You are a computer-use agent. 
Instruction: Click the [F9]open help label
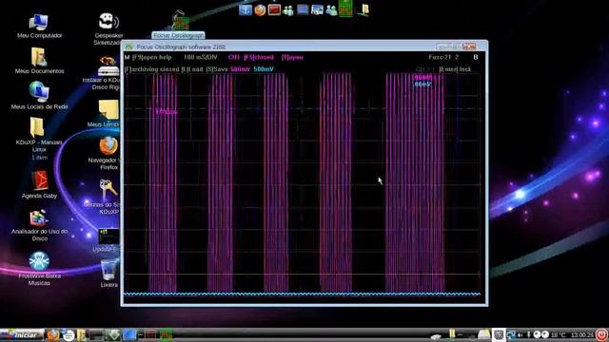pyautogui.click(x=152, y=57)
